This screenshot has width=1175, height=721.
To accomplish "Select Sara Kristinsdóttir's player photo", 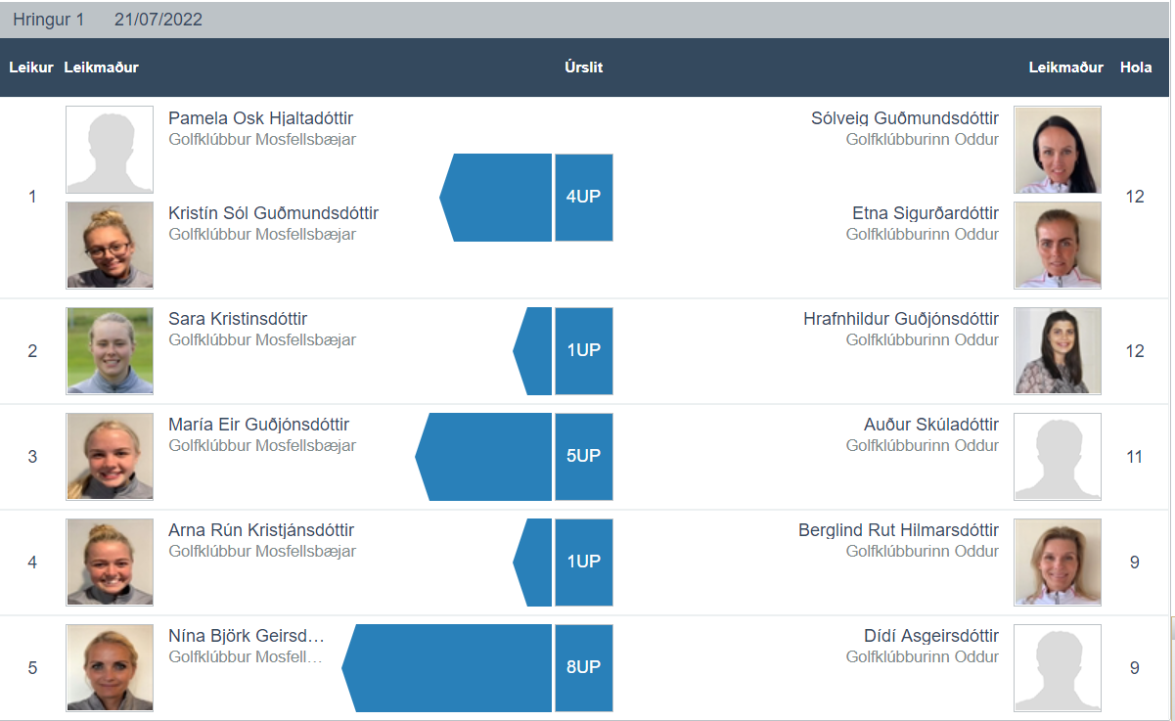I will click(x=110, y=351).
